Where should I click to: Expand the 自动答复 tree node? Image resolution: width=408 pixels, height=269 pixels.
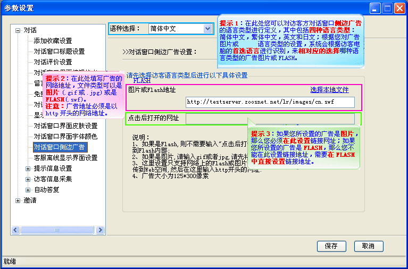point(28,190)
